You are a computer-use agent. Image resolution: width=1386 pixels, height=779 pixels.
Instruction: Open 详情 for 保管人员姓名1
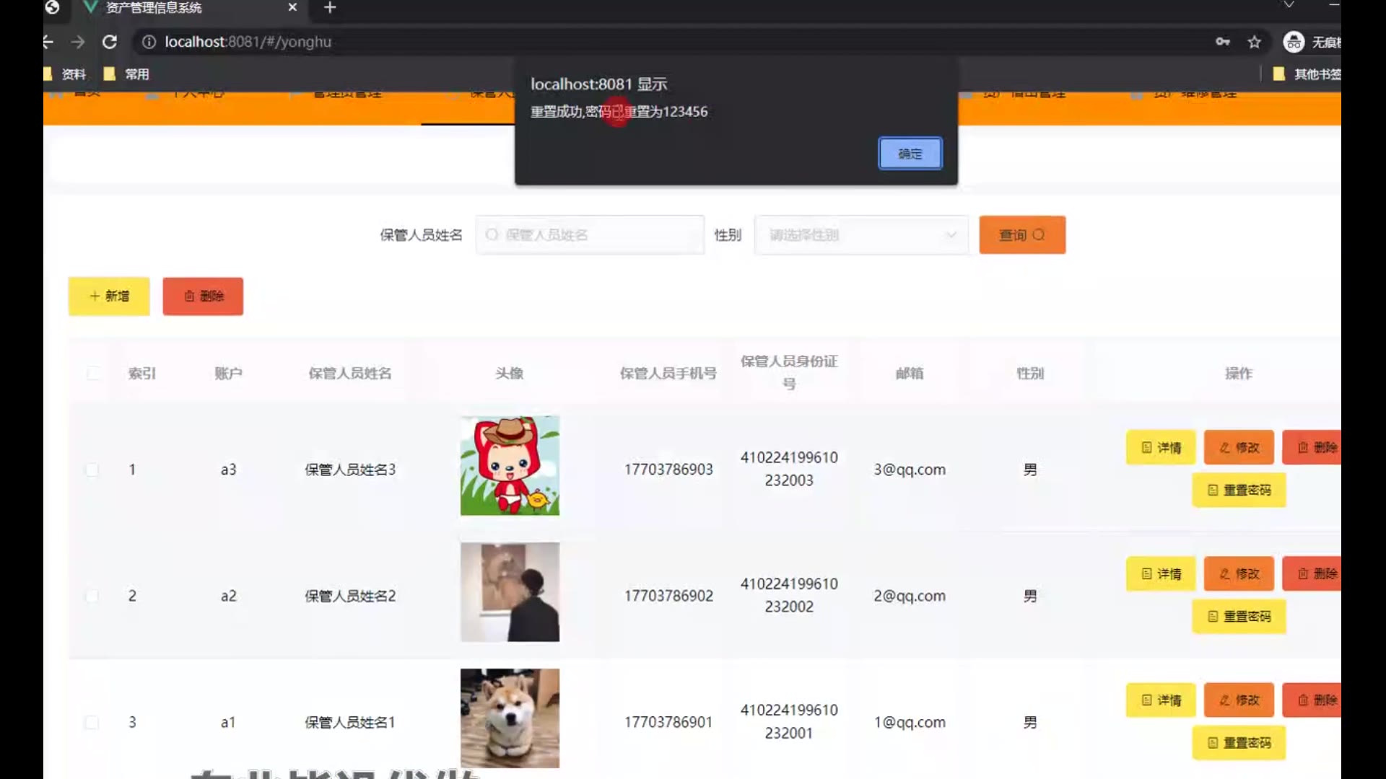(1161, 700)
